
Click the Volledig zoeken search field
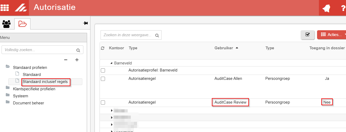point(42,50)
